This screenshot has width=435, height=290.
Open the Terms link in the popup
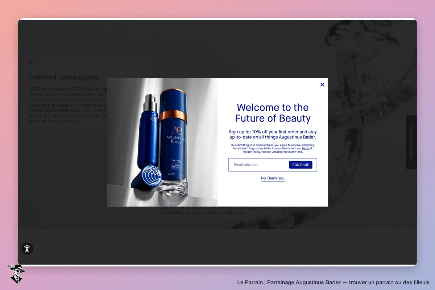tap(306, 148)
